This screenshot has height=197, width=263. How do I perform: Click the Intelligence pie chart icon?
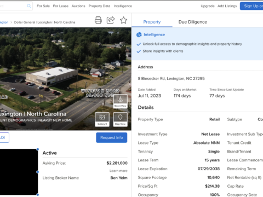click(x=139, y=34)
